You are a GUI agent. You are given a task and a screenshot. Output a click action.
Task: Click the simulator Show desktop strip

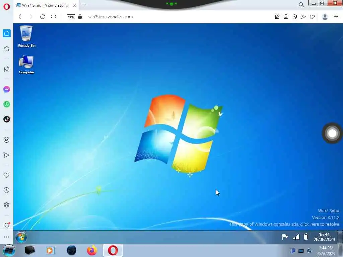[x=340, y=237]
